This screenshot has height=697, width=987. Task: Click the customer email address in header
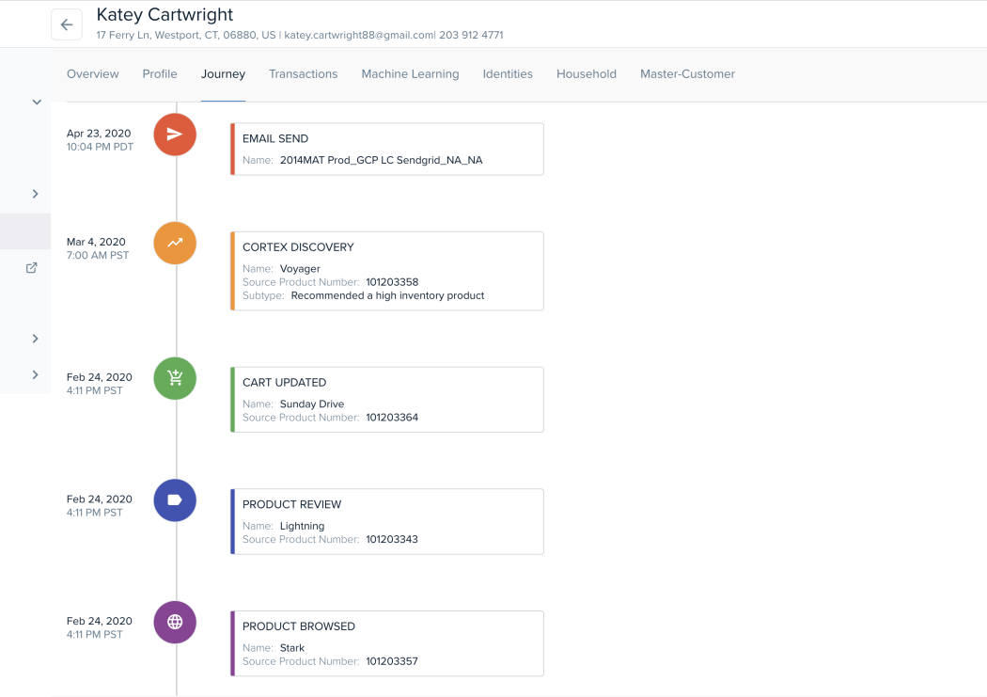[359, 36]
